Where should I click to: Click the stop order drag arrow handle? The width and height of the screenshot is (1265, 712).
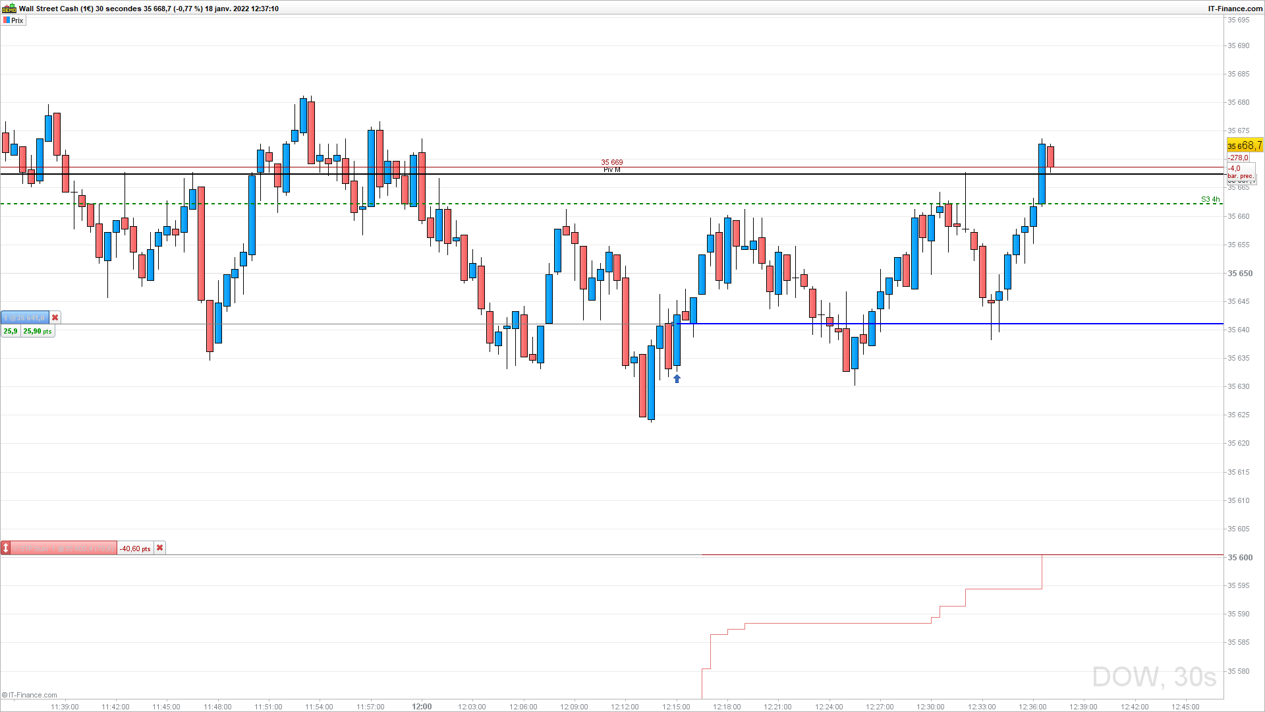(5, 549)
